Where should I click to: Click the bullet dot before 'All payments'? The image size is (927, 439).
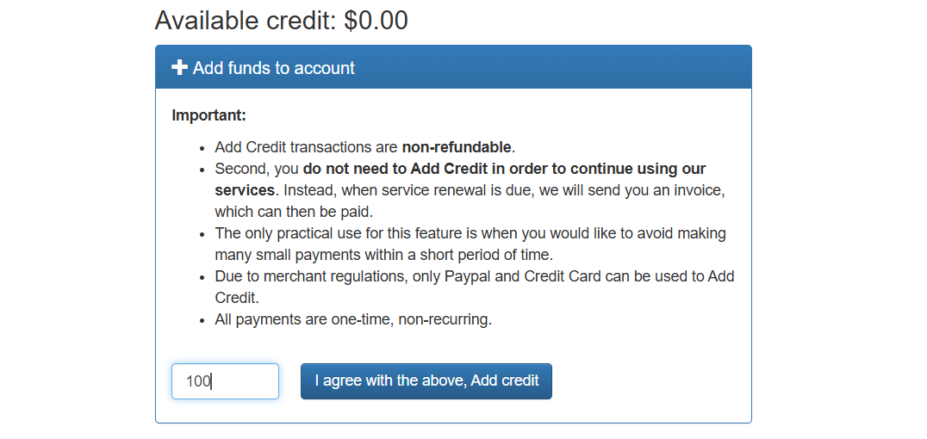202,321
